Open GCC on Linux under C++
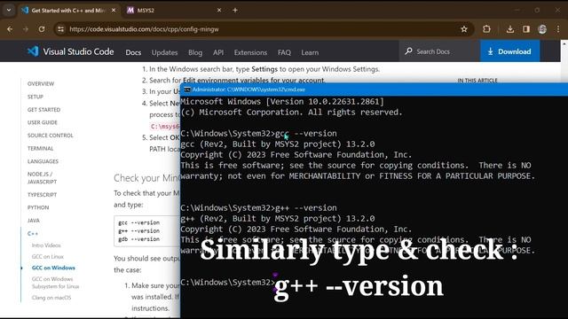Screen dimensions: 568x319 pos(47,256)
